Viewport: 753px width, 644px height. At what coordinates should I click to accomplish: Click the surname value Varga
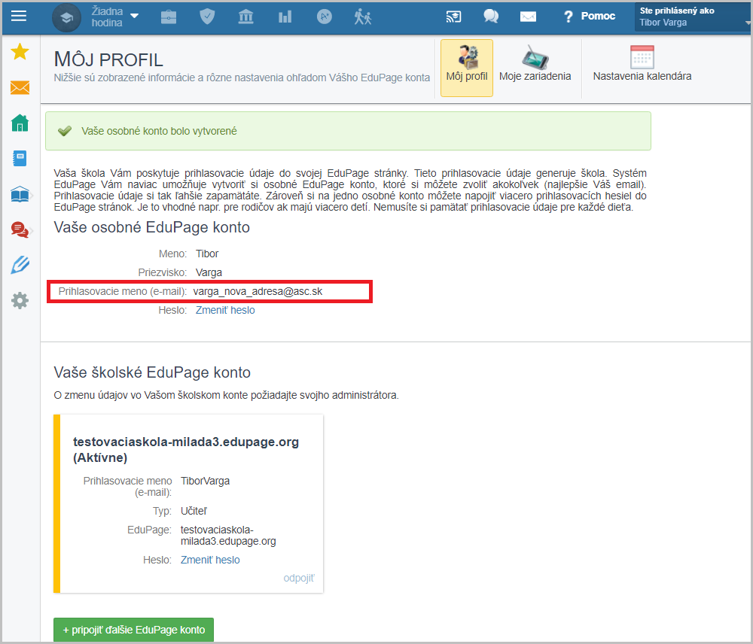(209, 272)
